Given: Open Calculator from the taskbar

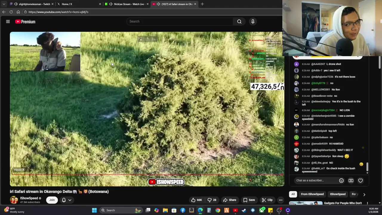Looking at the screenshot, I should click(209, 210).
